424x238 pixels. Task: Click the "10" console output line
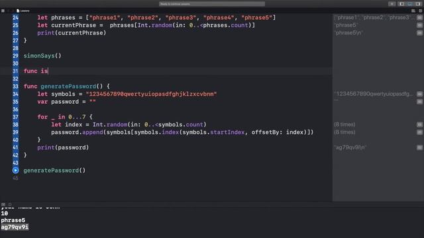[5, 214]
